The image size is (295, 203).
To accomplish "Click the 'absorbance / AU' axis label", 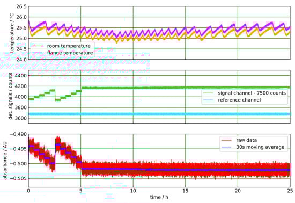I will 5,161.
